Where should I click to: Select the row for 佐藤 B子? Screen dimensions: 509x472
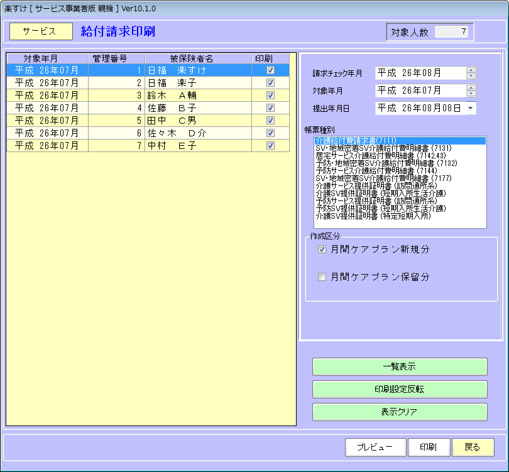point(148,107)
